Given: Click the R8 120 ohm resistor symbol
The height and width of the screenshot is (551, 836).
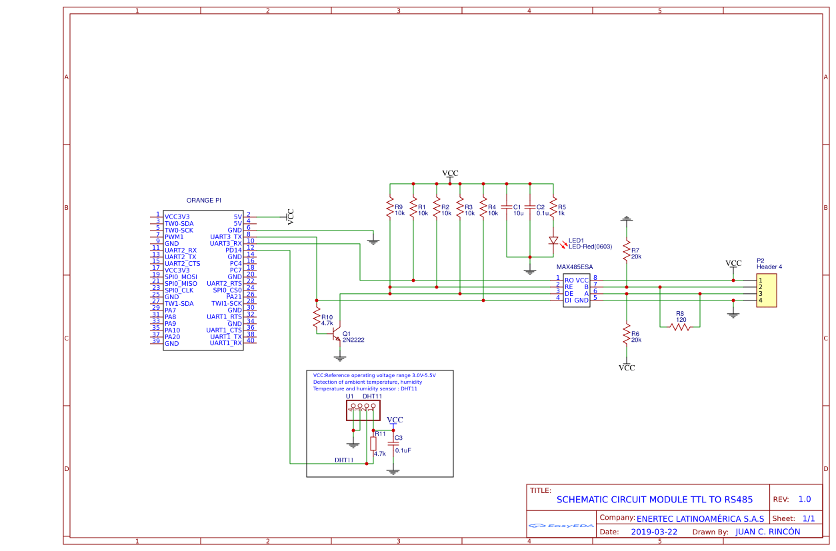Looking at the screenshot, I should coord(680,326).
